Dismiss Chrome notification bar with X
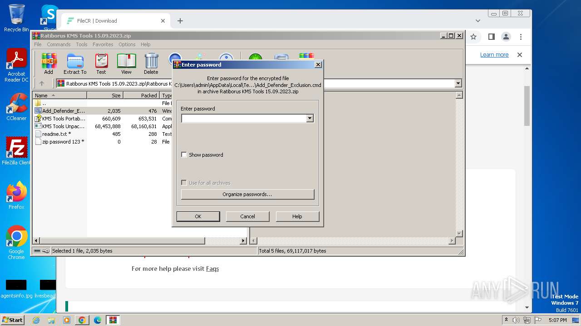Viewport: 581px width, 326px height. (520, 55)
